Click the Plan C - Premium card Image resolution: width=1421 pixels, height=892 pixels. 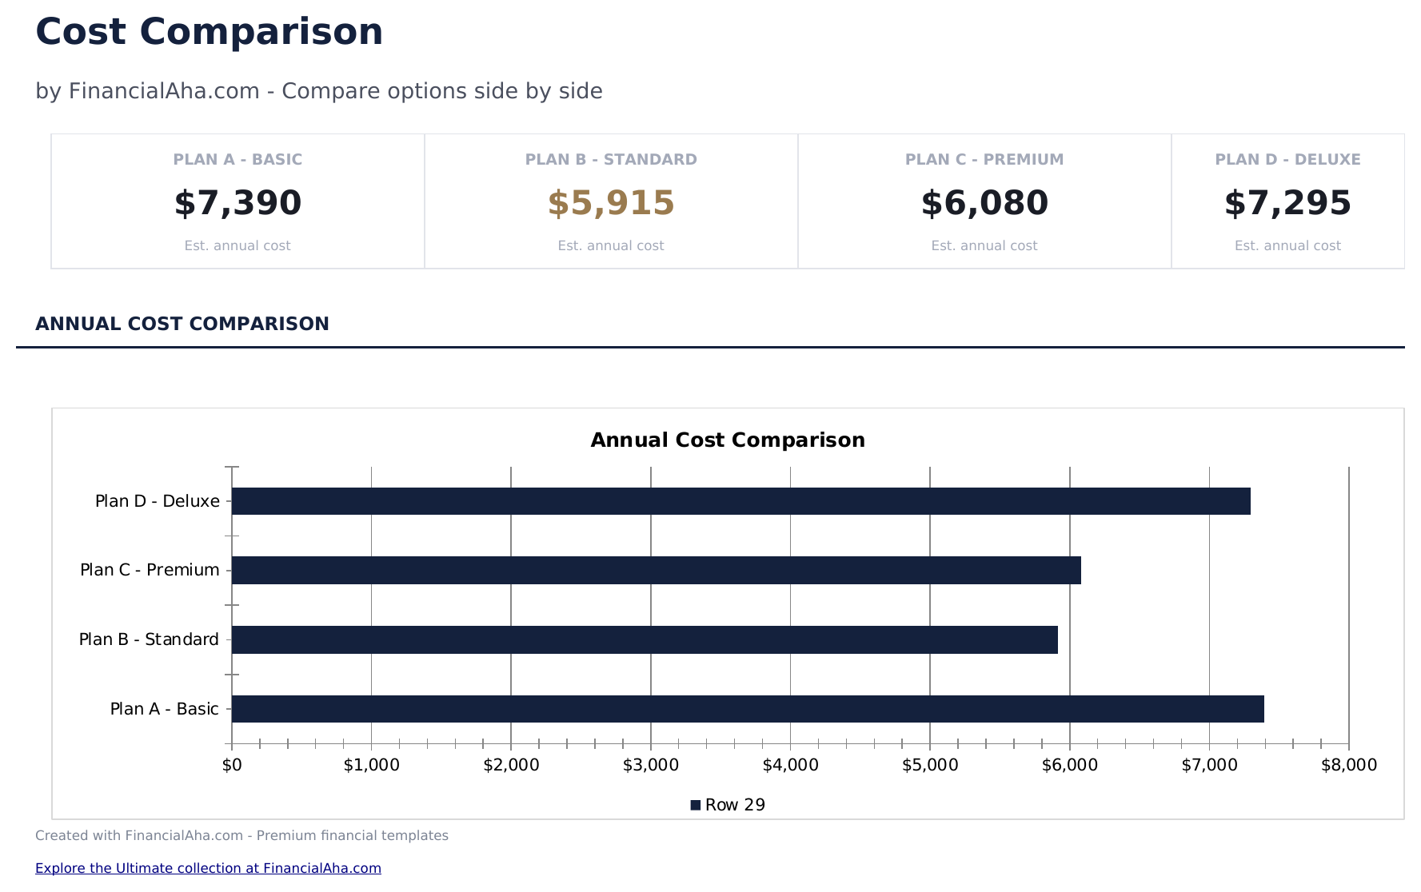point(984,201)
